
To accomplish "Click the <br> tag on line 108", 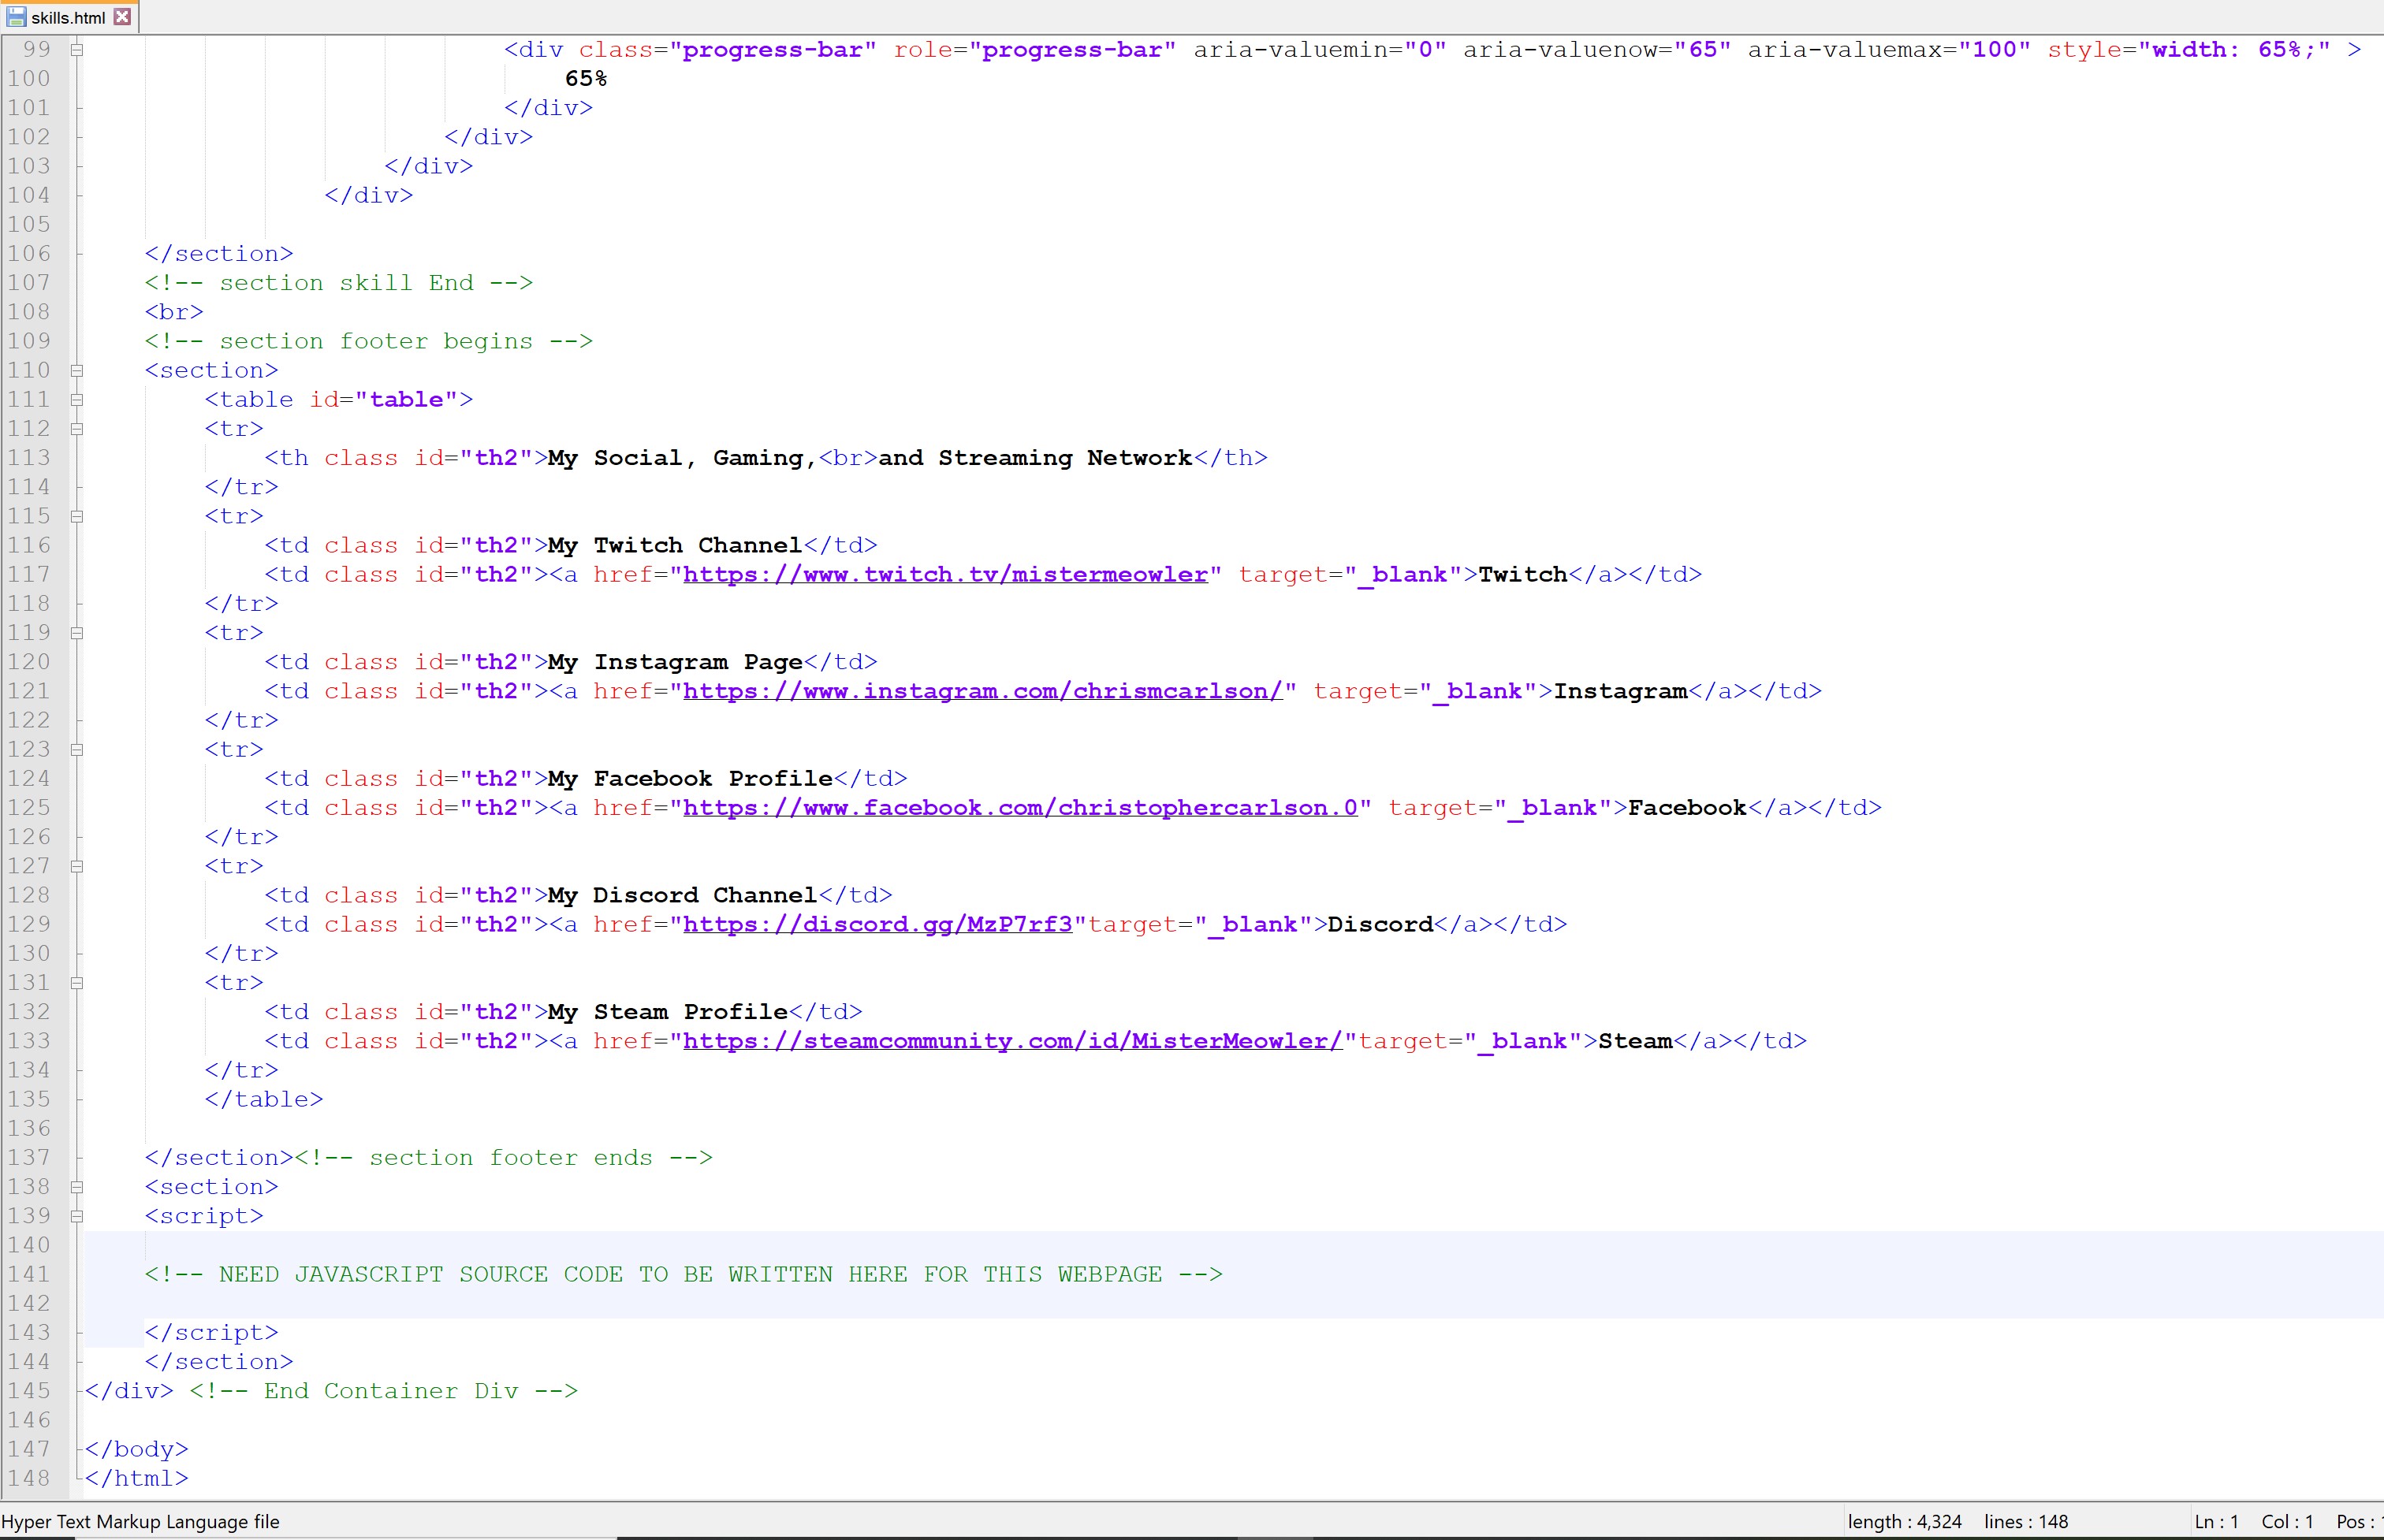I will tap(174, 312).
